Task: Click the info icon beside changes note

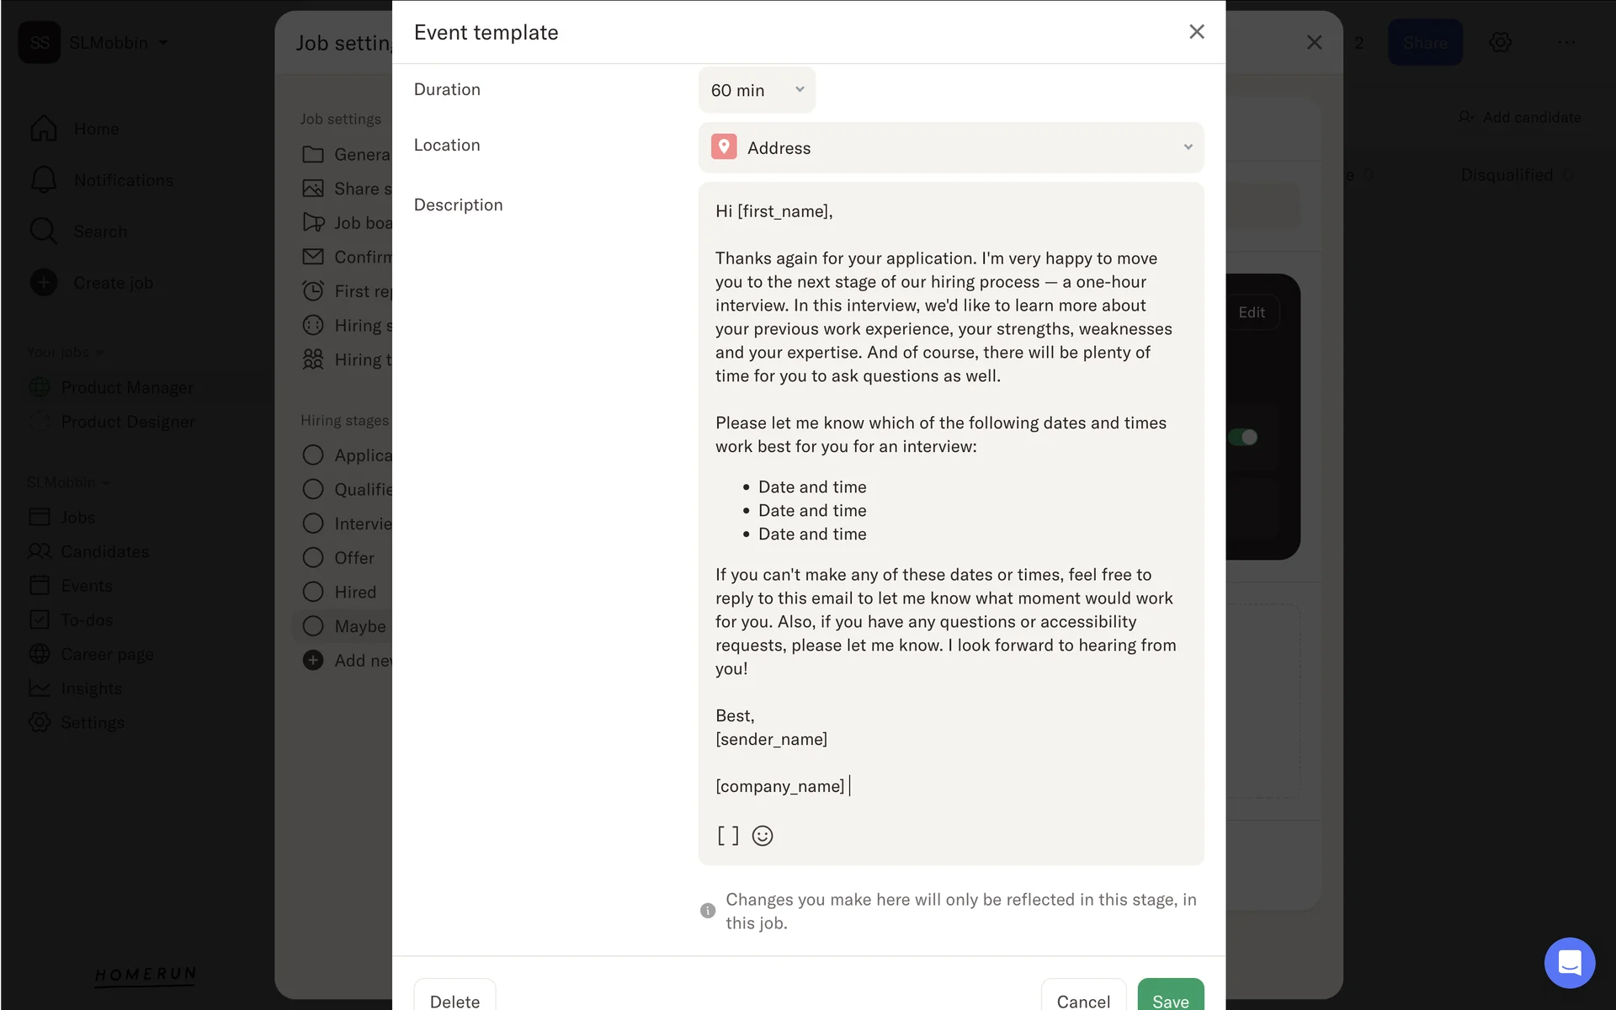Action: click(x=708, y=911)
